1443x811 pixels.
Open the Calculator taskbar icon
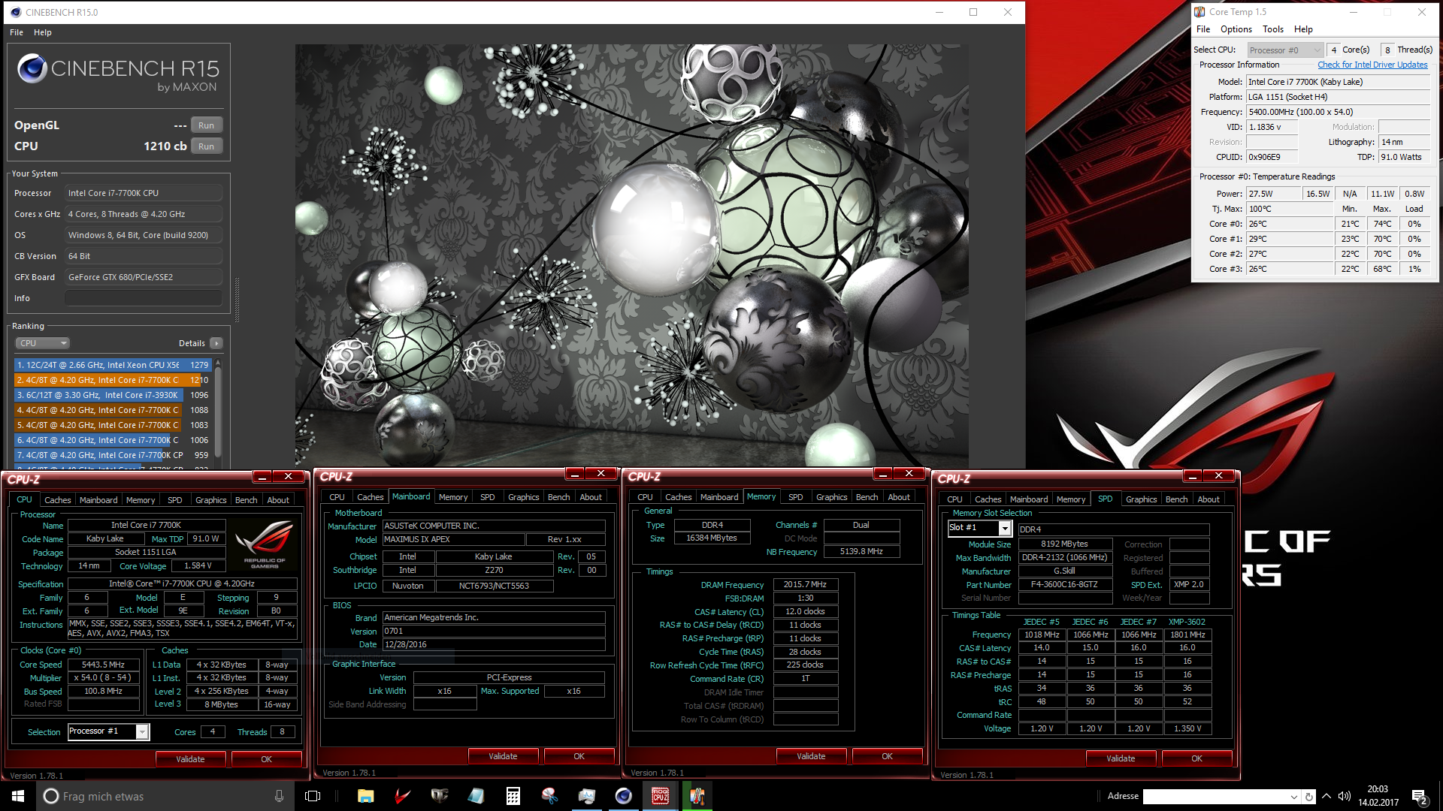point(513,796)
